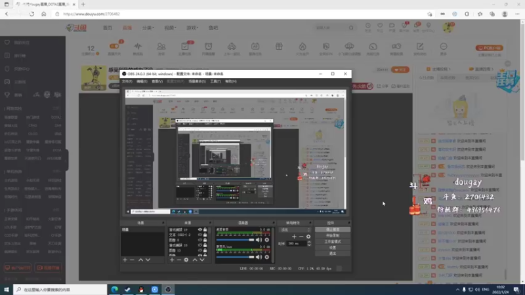Screen dimensions: 525x295
Task: Toggle visibility of source 文本 (GDI+) 2
Action: pyautogui.click(x=200, y=235)
